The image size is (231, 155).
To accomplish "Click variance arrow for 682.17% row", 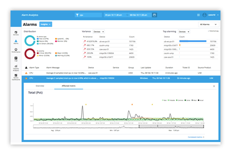I will pos(84,45).
